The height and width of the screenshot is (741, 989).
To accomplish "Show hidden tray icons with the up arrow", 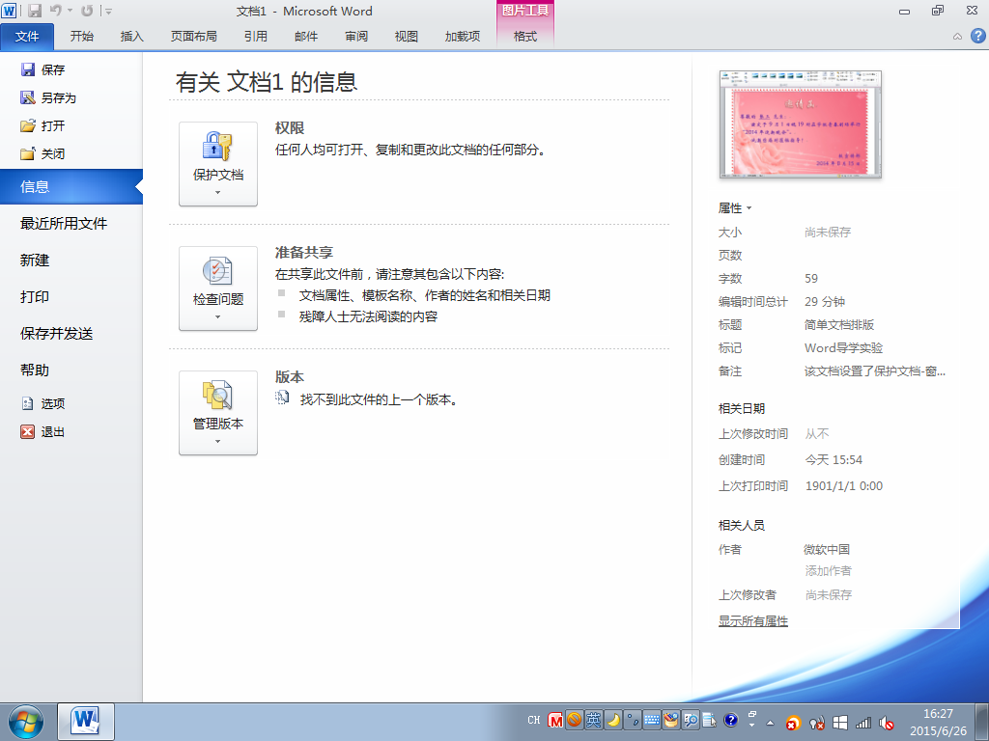I will 770,723.
